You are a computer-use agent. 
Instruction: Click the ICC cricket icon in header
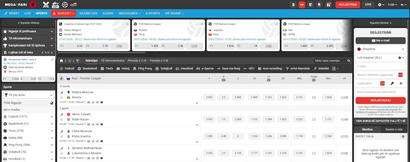46,5
